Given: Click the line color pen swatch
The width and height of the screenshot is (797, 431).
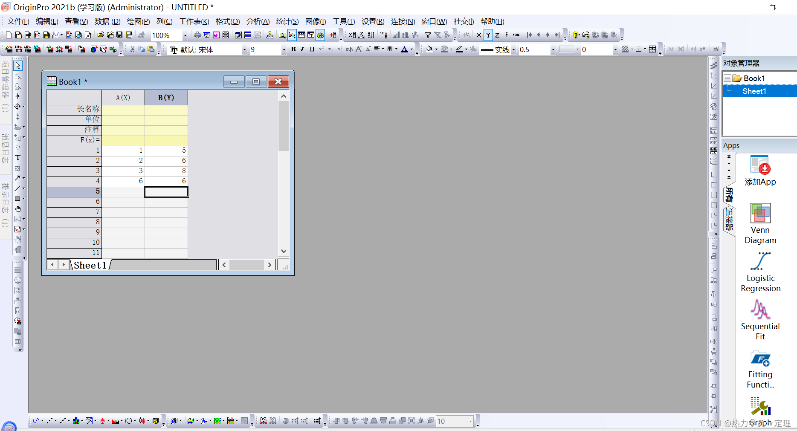Looking at the screenshot, I should (x=459, y=49).
